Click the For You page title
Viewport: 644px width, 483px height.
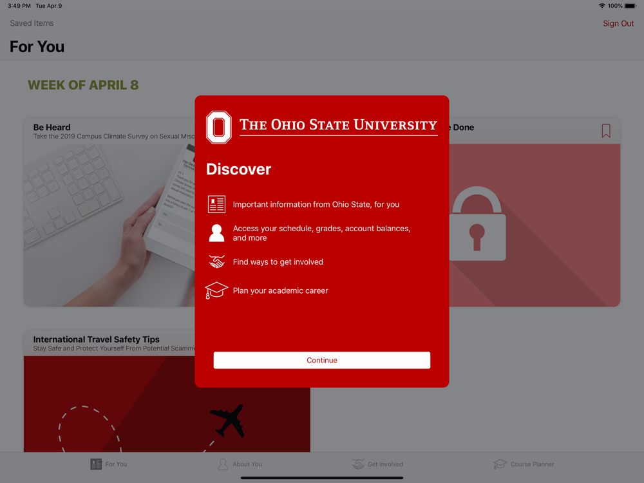[x=37, y=47]
